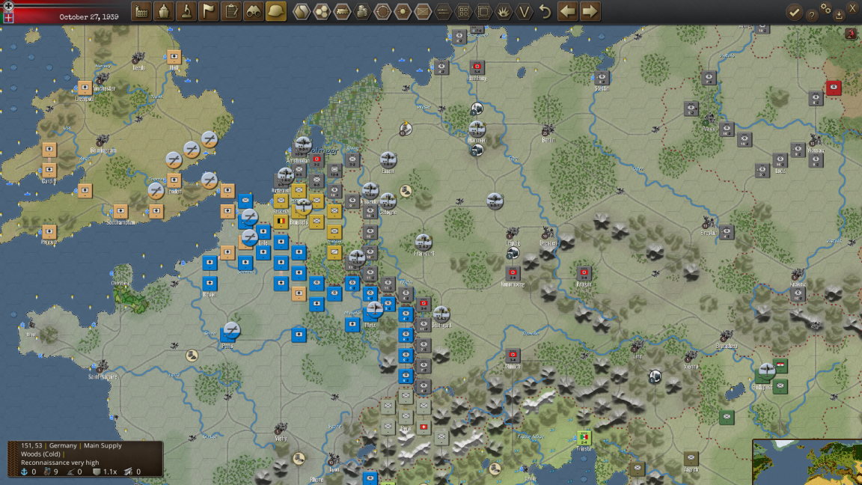This screenshot has height=485, width=862.
Task: Click the terrain info panel 'Woods (Cold)'
Action: click(40, 454)
